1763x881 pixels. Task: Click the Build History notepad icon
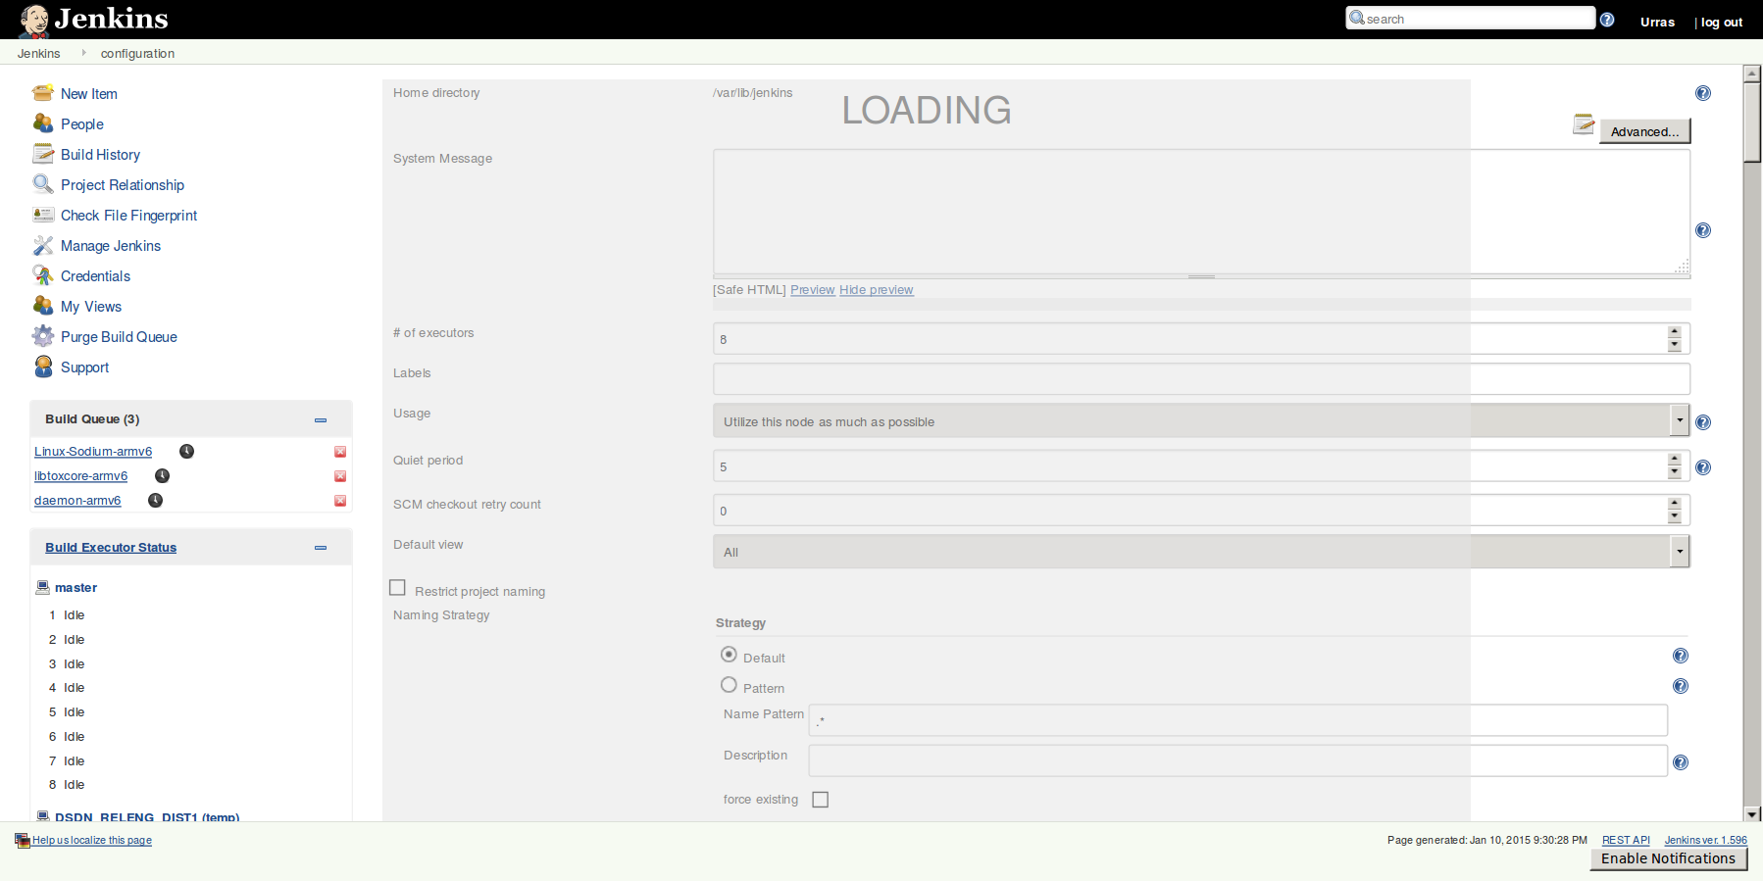tap(42, 154)
